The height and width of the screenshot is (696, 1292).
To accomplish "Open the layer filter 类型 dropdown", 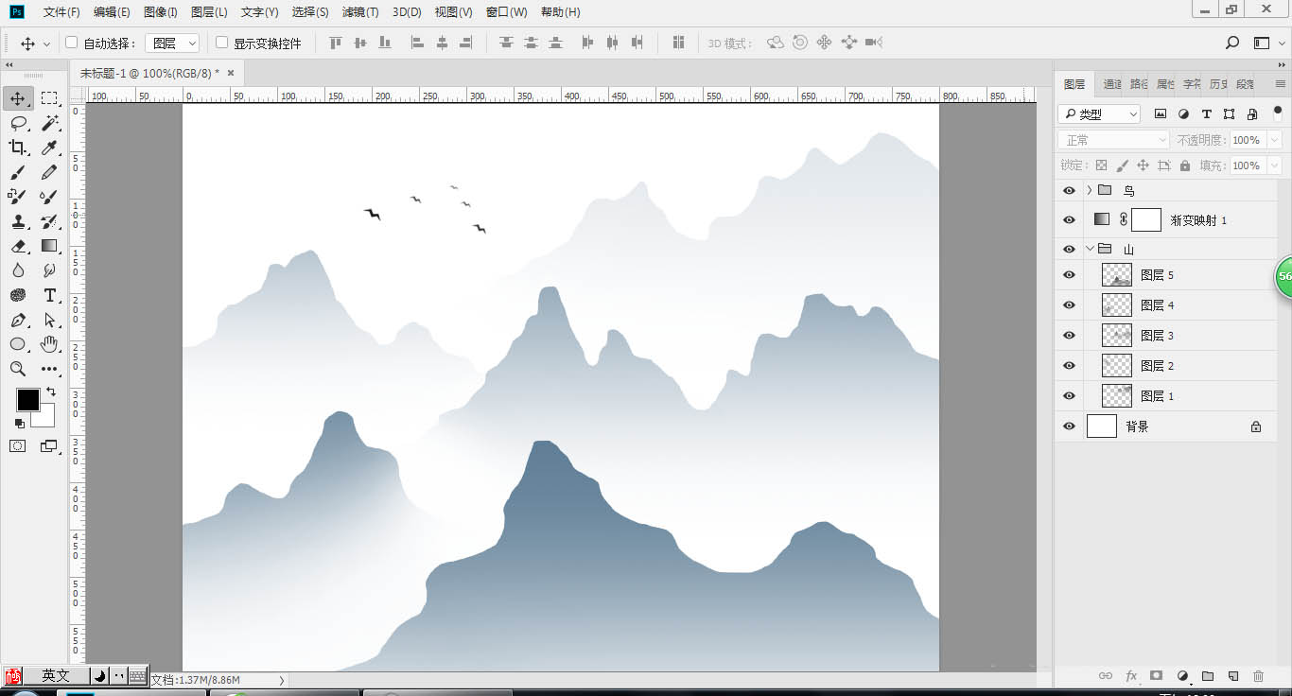I will point(1099,114).
